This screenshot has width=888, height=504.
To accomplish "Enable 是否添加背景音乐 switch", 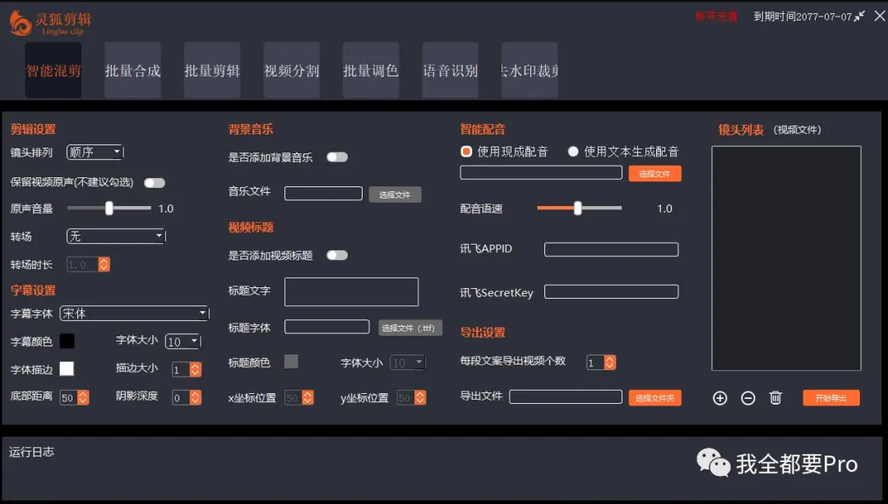I will coord(337,157).
